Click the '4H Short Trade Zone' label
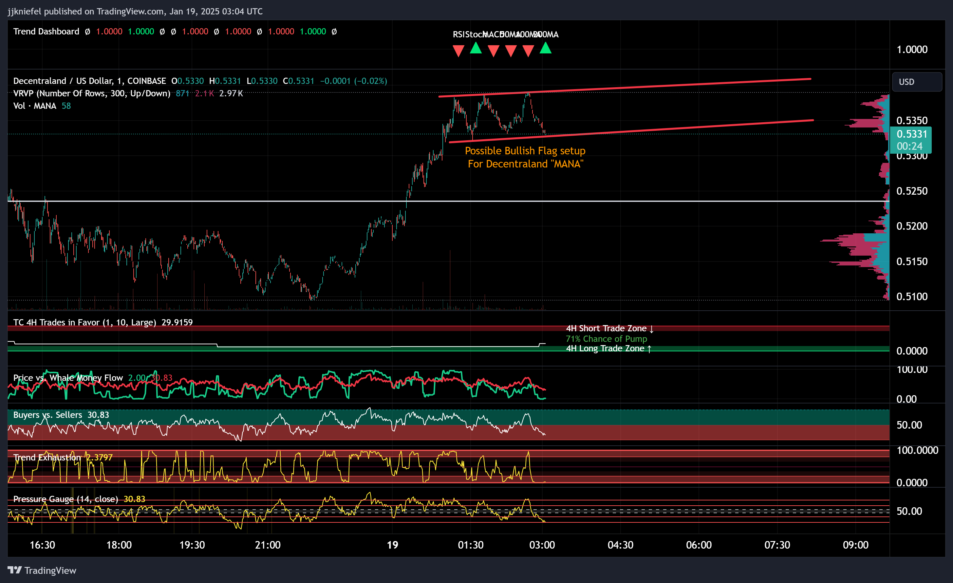 click(x=610, y=328)
